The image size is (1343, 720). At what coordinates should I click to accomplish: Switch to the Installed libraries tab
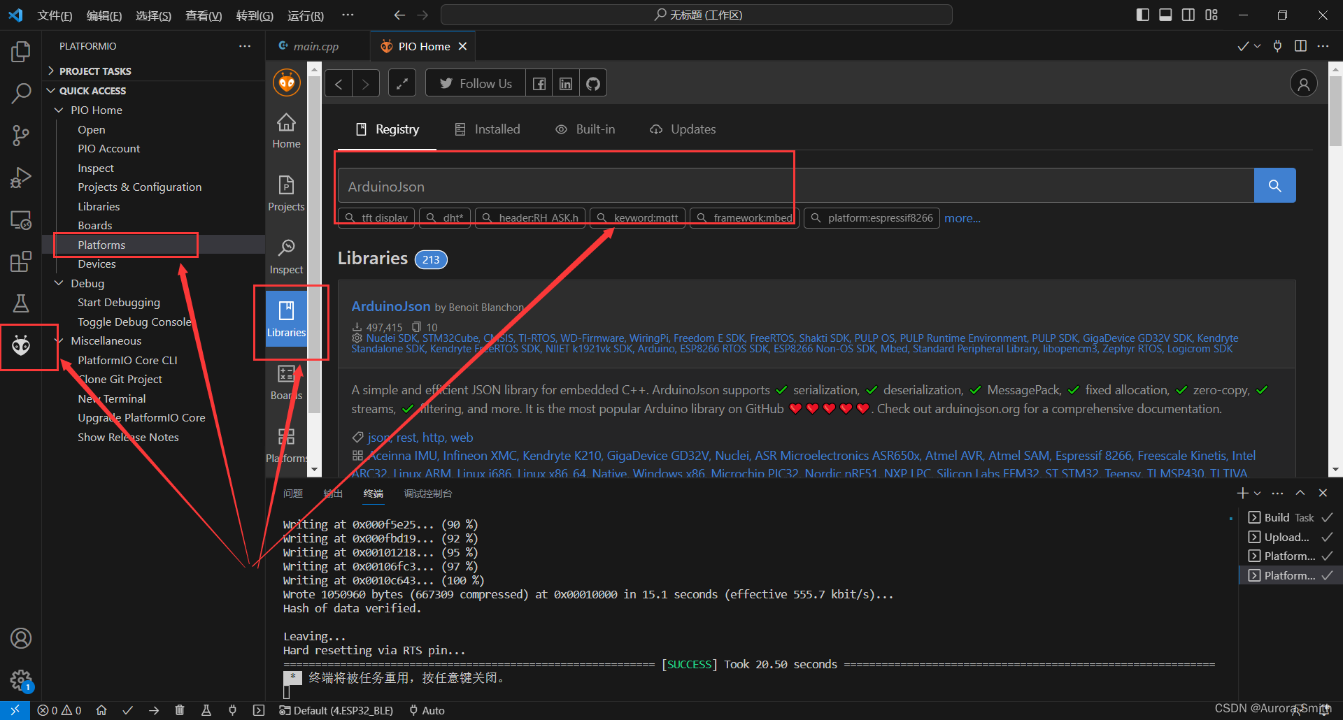point(488,129)
